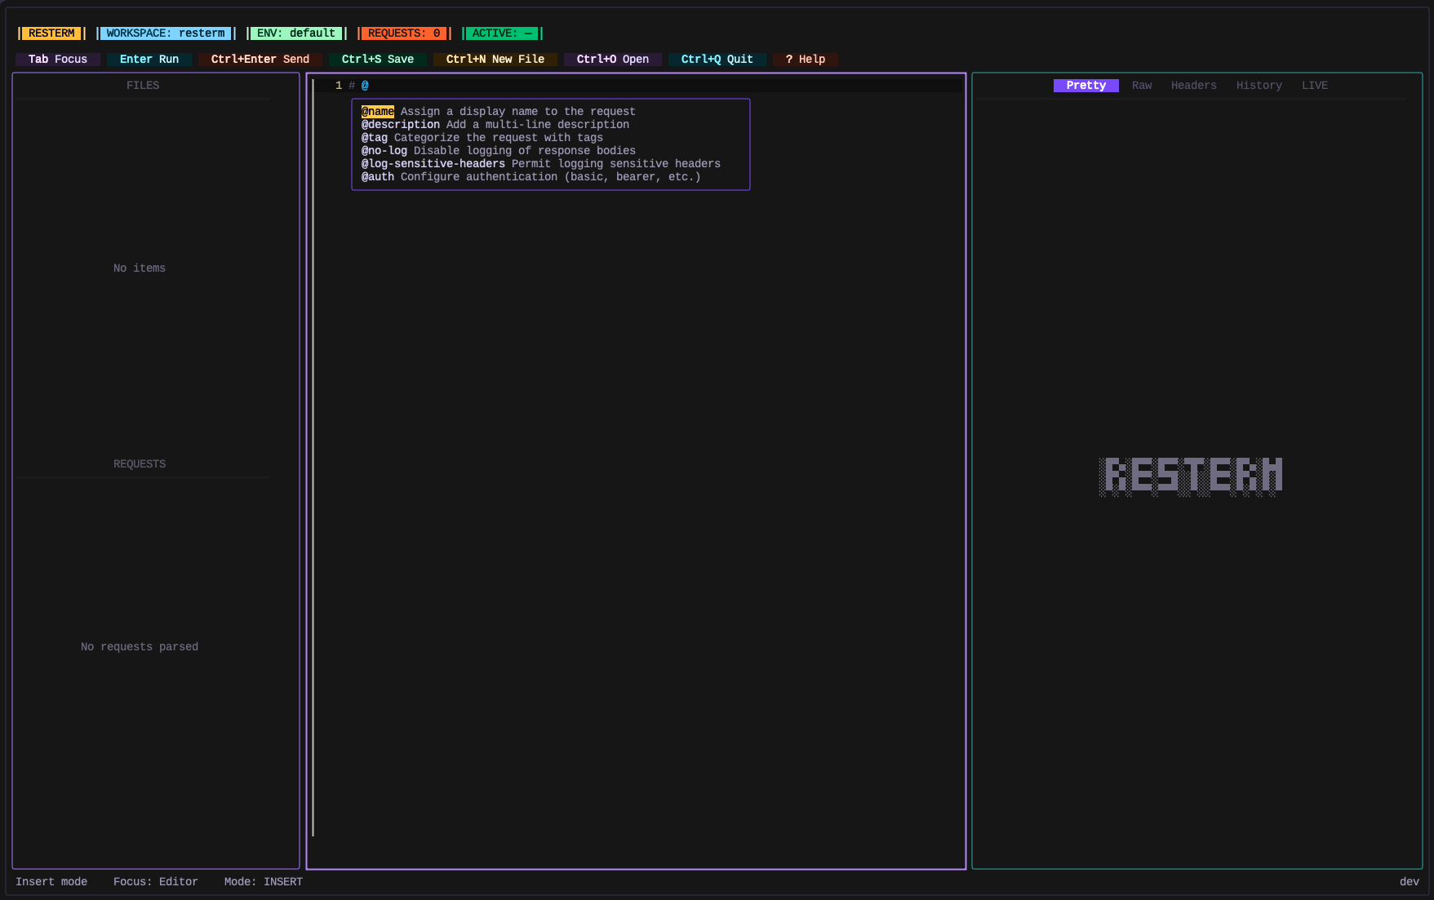The width and height of the screenshot is (1434, 900).
Task: Click the Ctrl+N New File hint
Action: (x=495, y=59)
